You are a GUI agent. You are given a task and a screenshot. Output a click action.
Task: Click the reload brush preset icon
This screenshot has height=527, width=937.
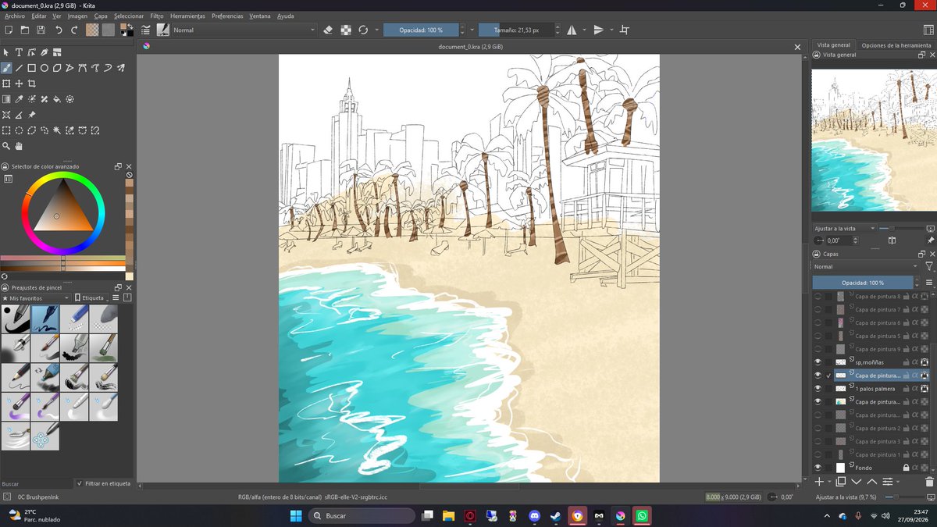click(363, 30)
